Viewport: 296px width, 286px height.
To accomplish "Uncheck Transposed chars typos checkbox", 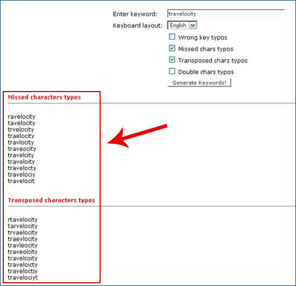I will (172, 60).
